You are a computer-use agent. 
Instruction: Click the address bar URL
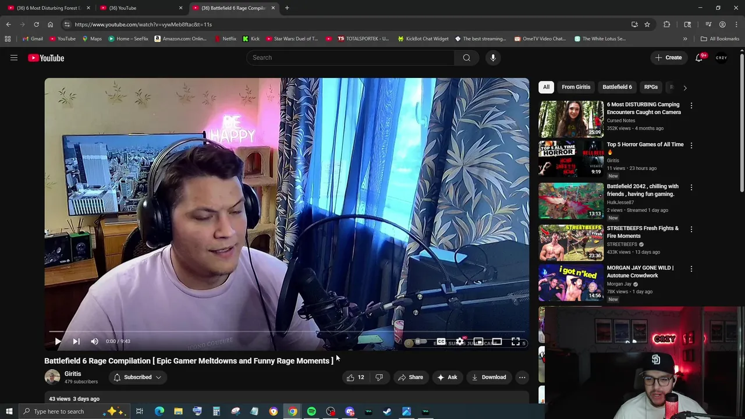point(143,24)
